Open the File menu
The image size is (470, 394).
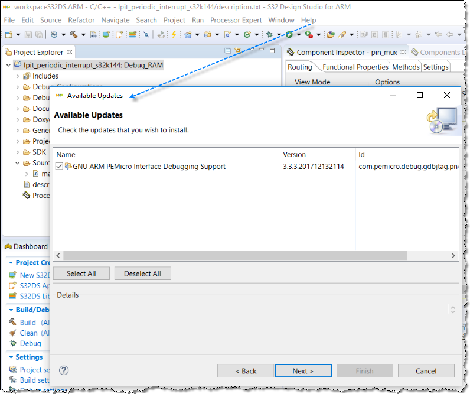[9, 20]
